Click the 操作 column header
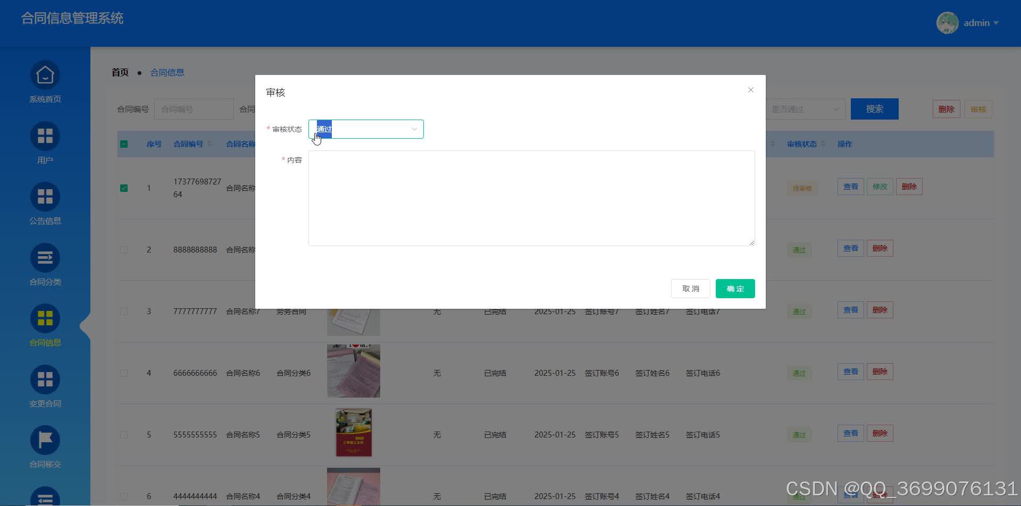The image size is (1021, 506). click(845, 144)
